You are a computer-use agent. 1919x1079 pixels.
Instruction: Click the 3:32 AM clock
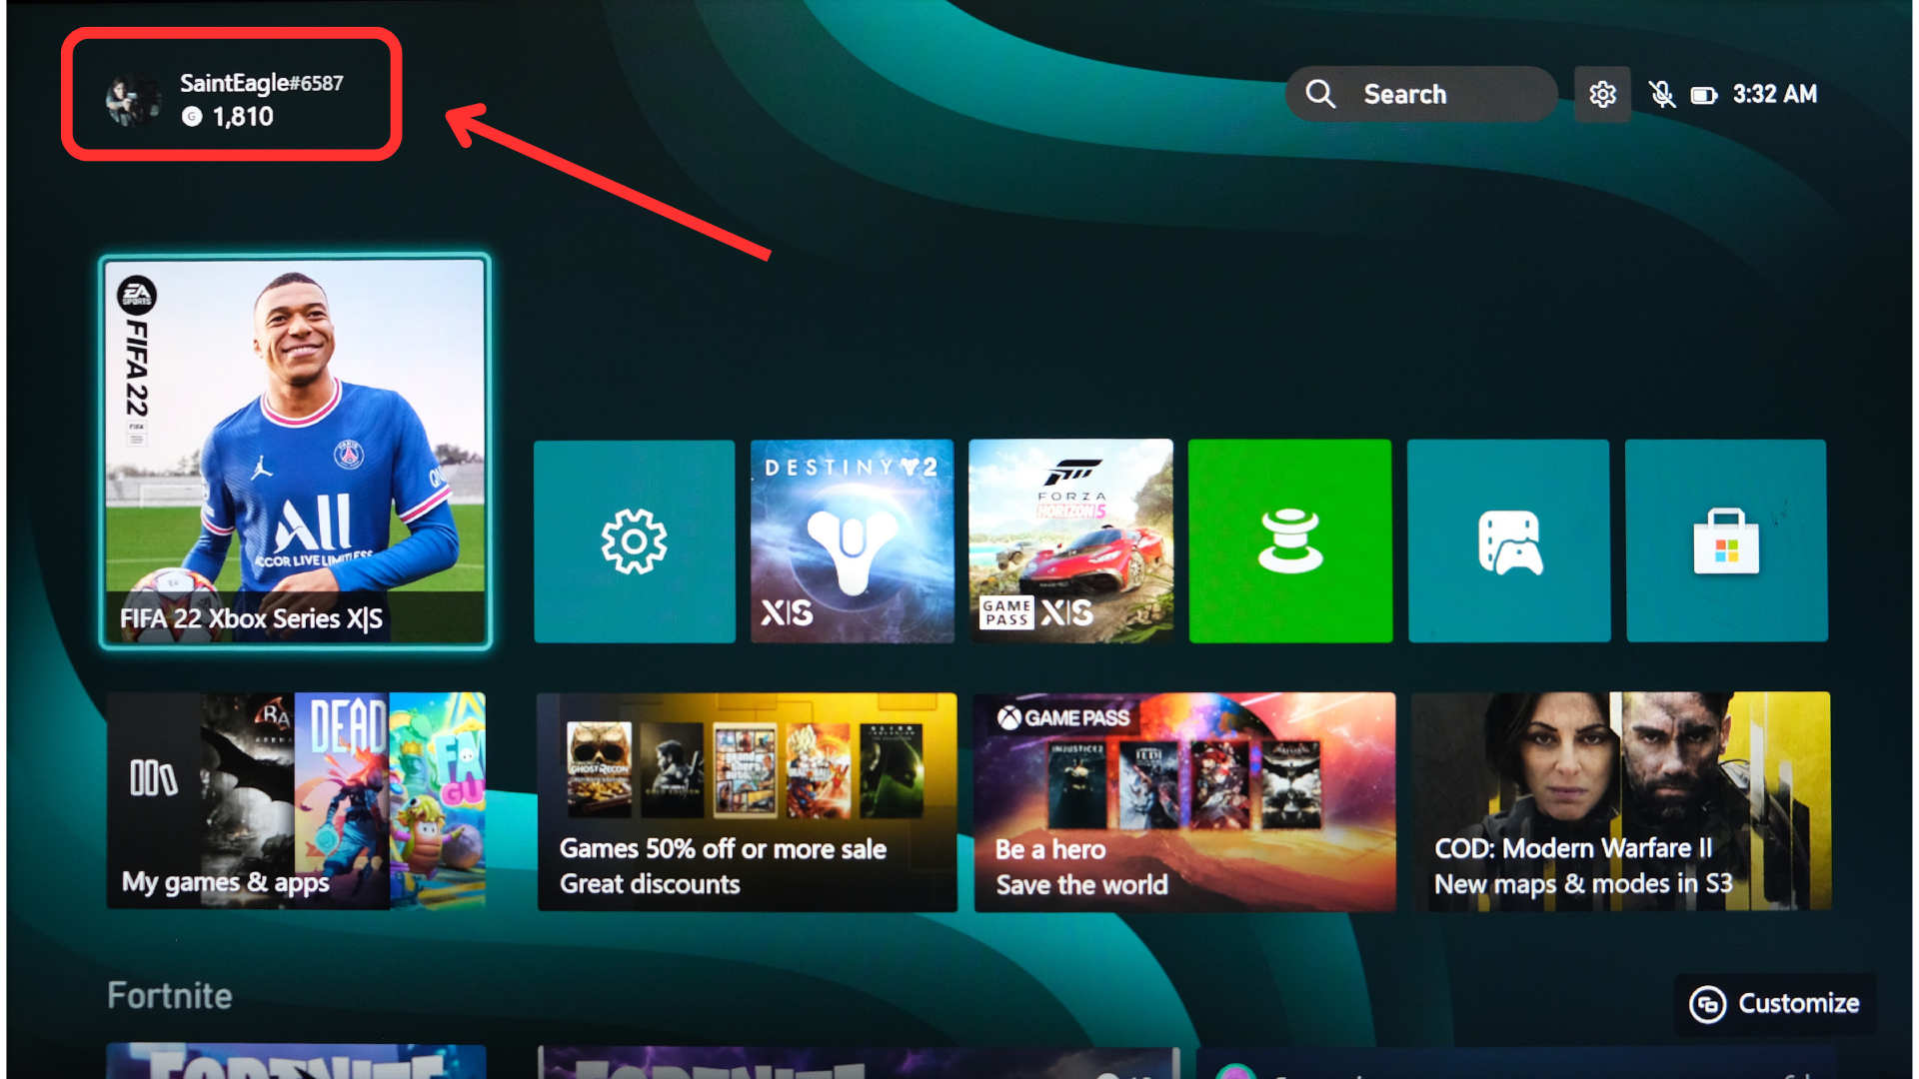1774,94
